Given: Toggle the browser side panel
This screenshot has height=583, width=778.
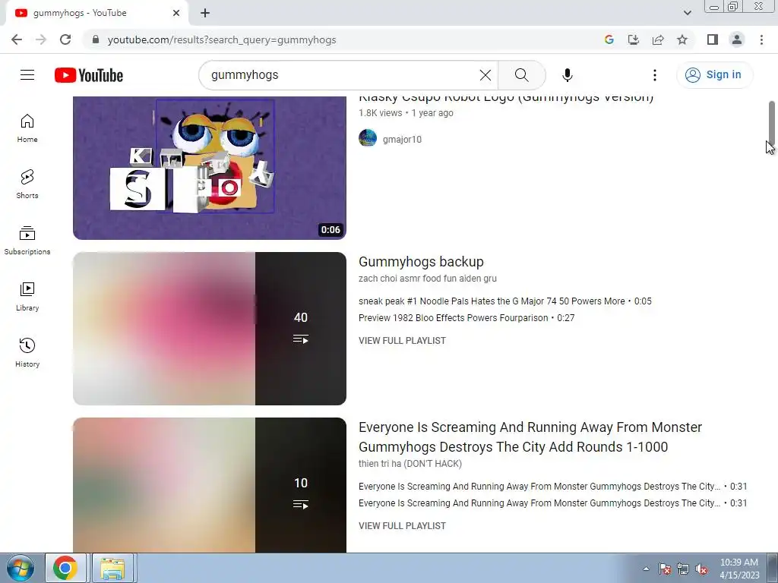Looking at the screenshot, I should click(x=713, y=39).
